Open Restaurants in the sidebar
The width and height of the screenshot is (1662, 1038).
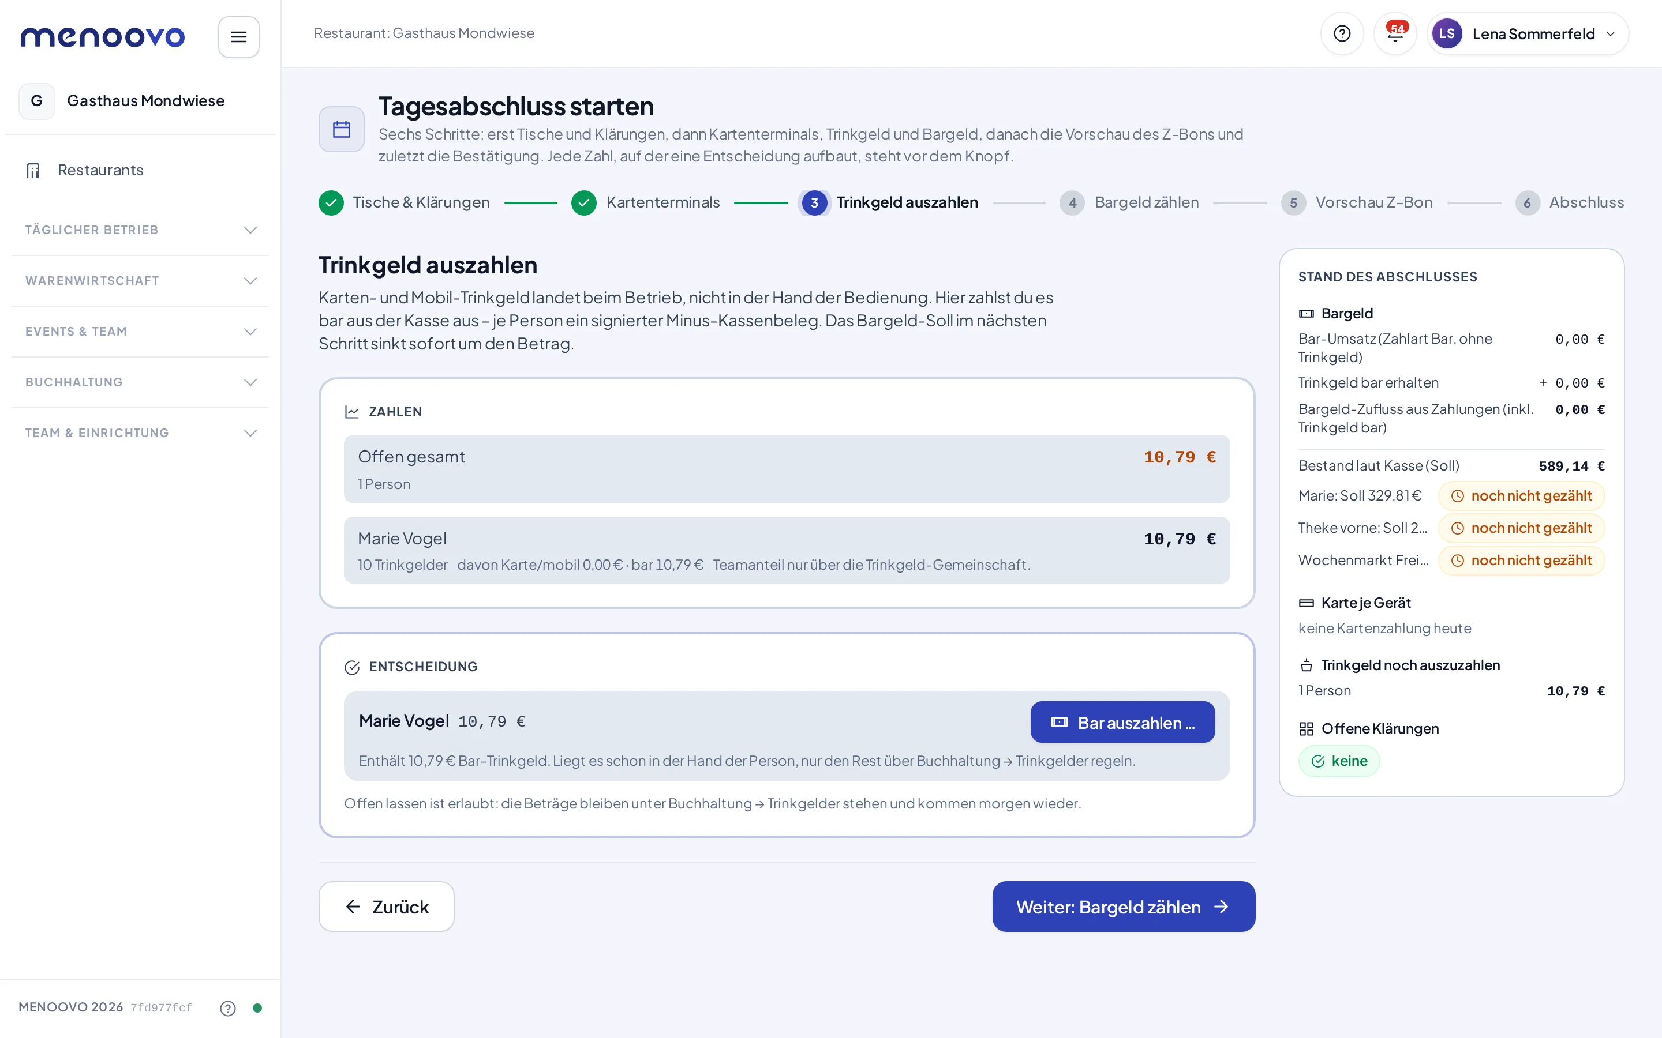pos(140,170)
